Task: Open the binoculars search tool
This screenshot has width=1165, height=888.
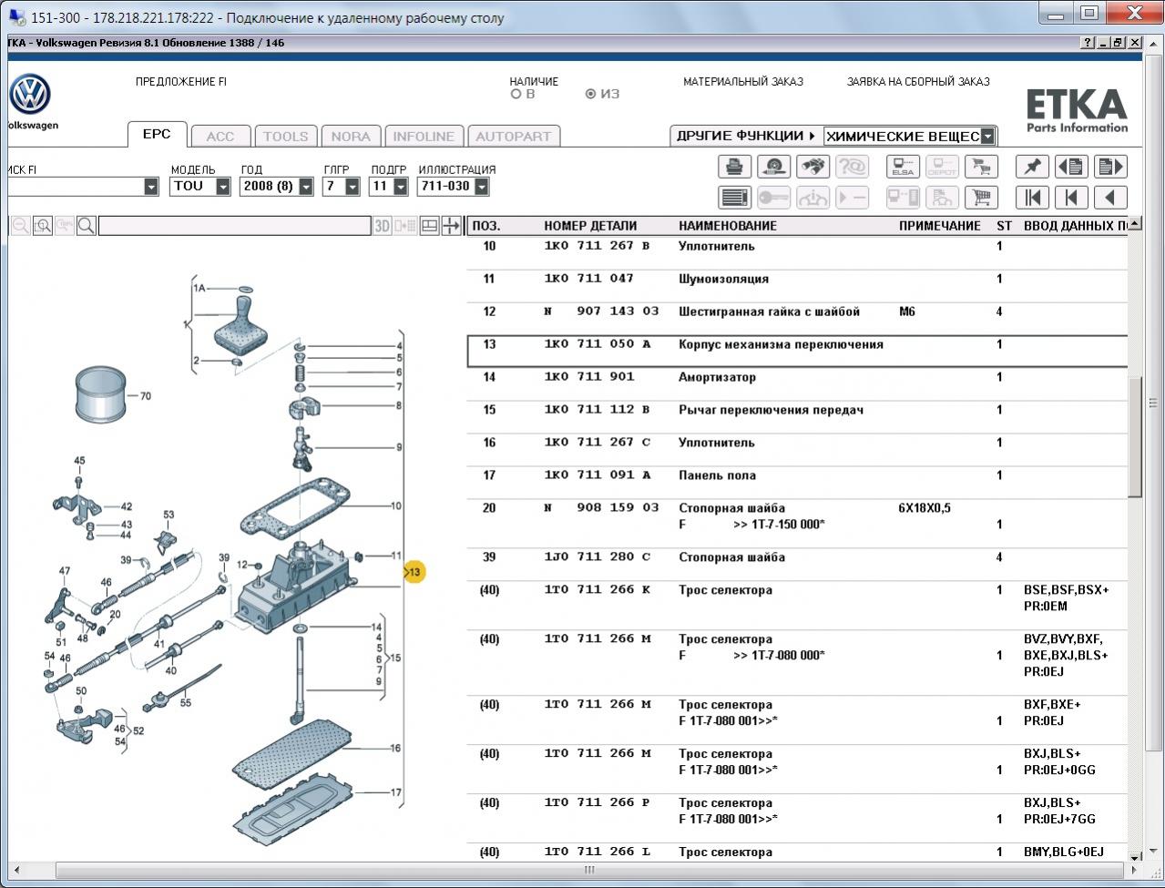Action: click(812, 167)
